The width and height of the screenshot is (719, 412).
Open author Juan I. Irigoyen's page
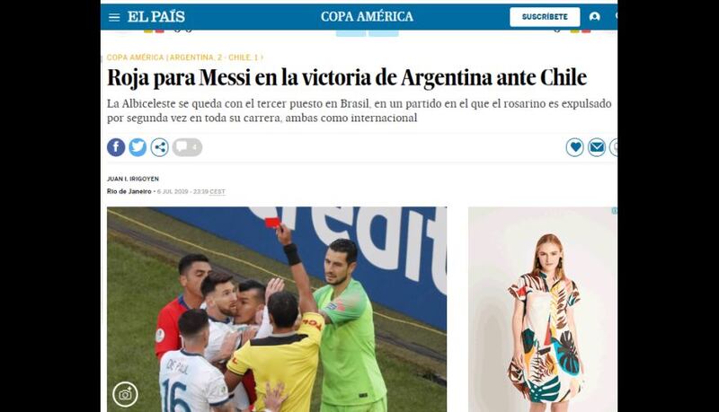point(133,179)
